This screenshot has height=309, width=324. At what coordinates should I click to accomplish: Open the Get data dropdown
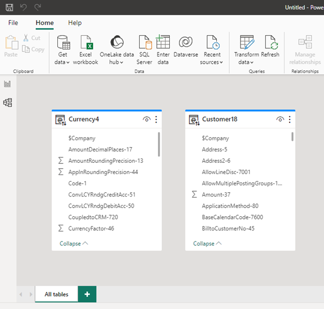[63, 50]
